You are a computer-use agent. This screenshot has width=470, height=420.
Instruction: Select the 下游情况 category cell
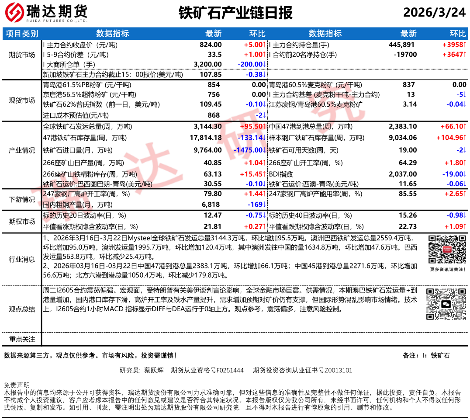22,199
